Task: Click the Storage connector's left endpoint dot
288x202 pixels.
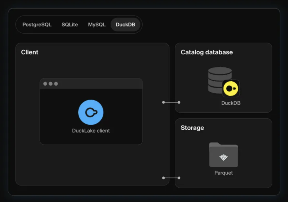Action: click(x=164, y=178)
